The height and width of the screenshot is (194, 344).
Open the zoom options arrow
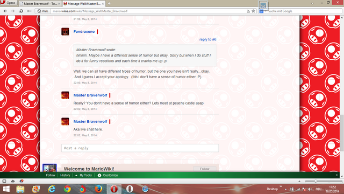[x=299, y=181]
